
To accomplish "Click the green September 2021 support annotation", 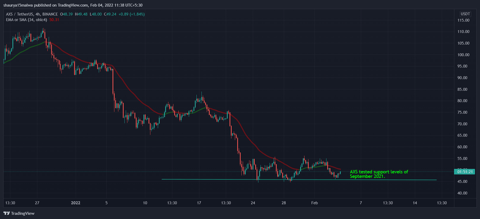I will point(378,174).
